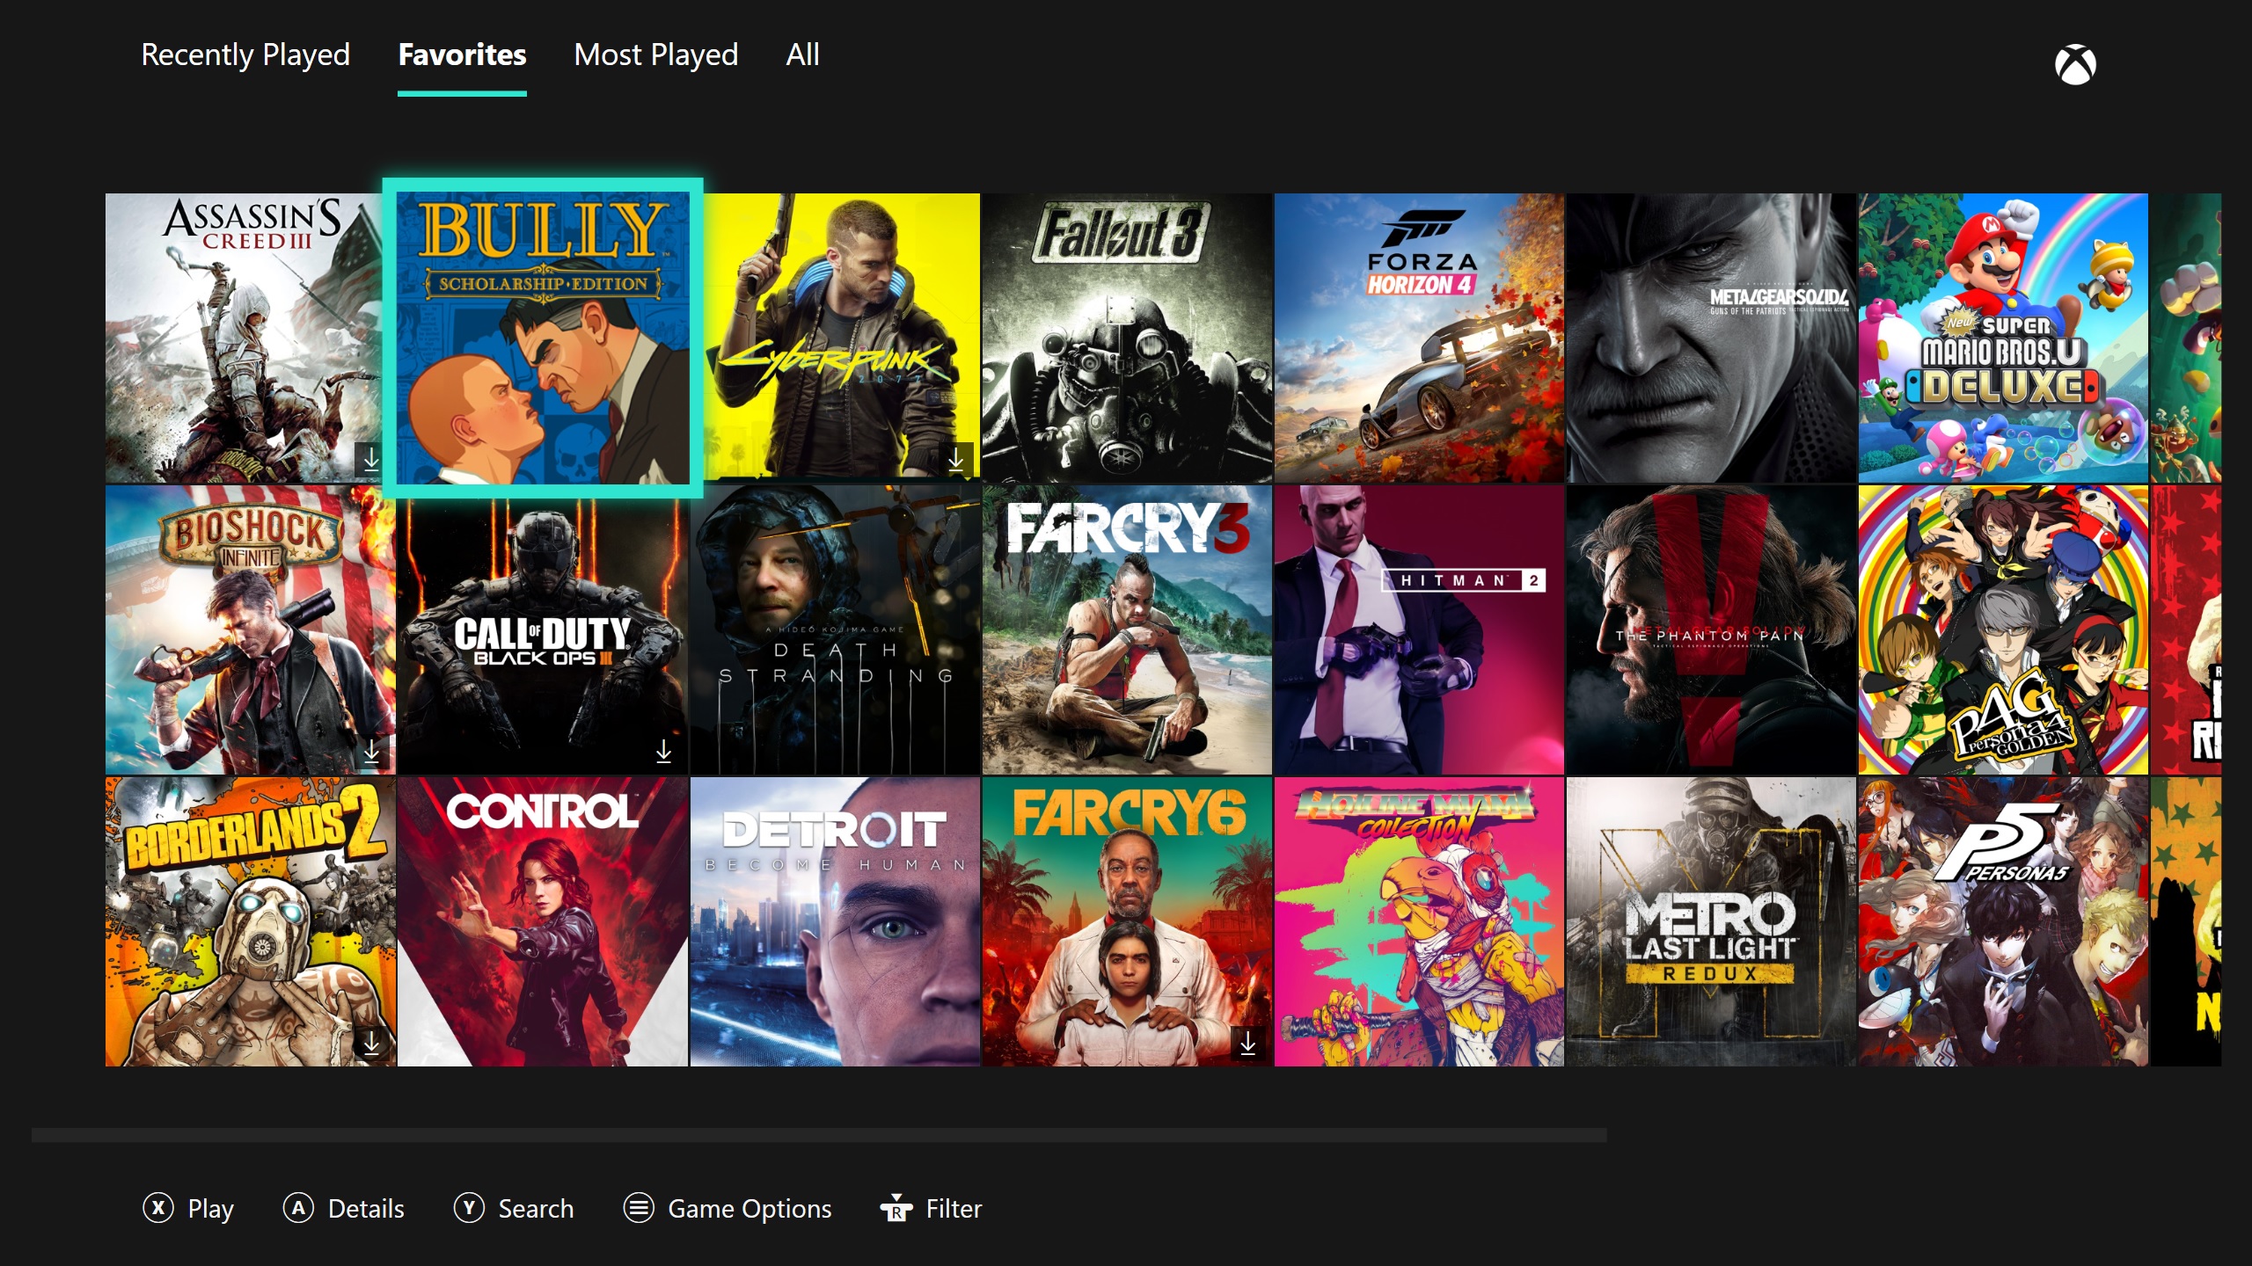The image size is (2252, 1266).
Task: Select New Super Mario Bros. U Deluxe tile
Action: (x=2003, y=338)
